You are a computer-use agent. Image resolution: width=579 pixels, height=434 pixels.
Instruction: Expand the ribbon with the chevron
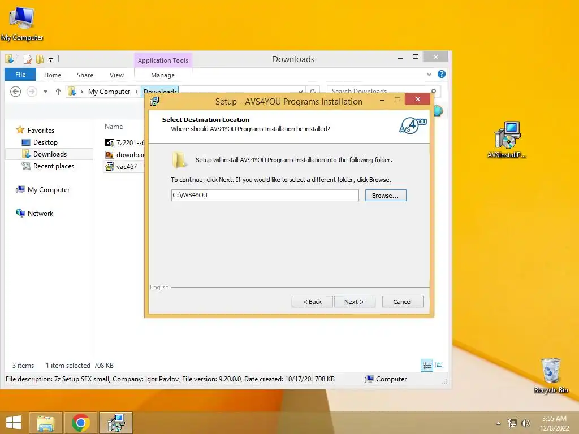[x=429, y=74]
